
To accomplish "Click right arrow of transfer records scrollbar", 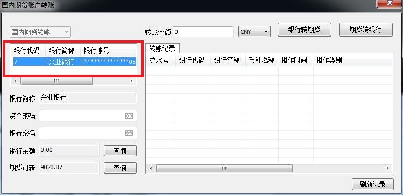I will (x=387, y=168).
